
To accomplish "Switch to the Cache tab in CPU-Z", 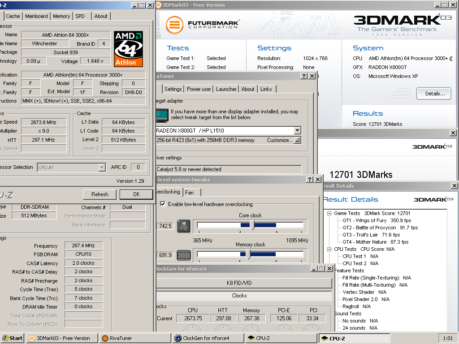I will click(13, 16).
